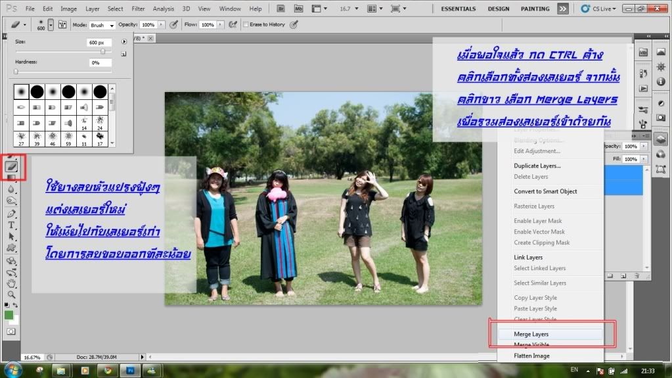Open the Channels panel icon in the dock
Screen dimensions: 672x378
click(x=661, y=154)
